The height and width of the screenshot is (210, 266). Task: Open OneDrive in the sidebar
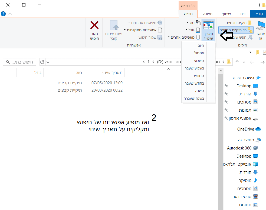[249, 129]
